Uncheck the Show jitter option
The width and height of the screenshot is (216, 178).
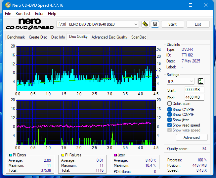tap(170, 120)
